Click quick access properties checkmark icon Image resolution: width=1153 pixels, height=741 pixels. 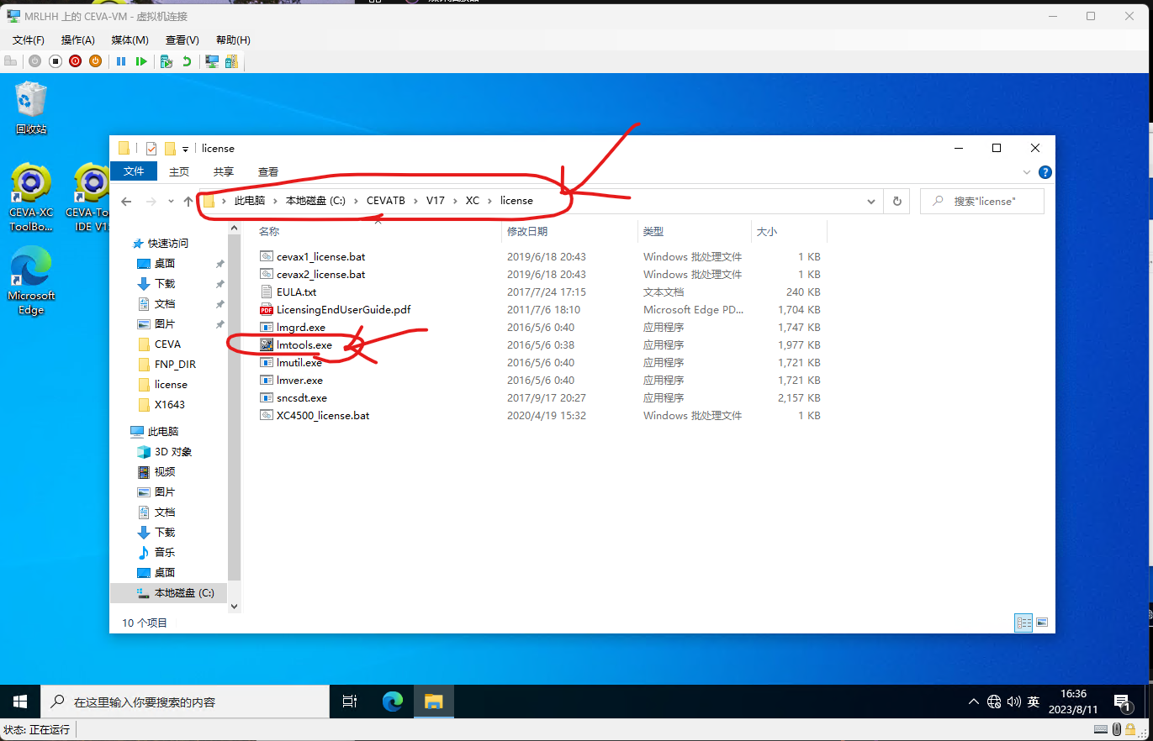point(151,149)
